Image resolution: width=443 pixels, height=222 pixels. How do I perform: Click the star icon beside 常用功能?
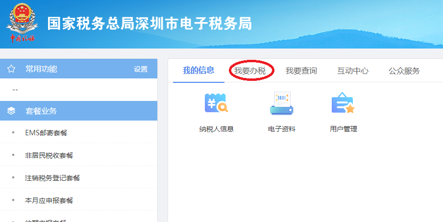tap(11, 69)
